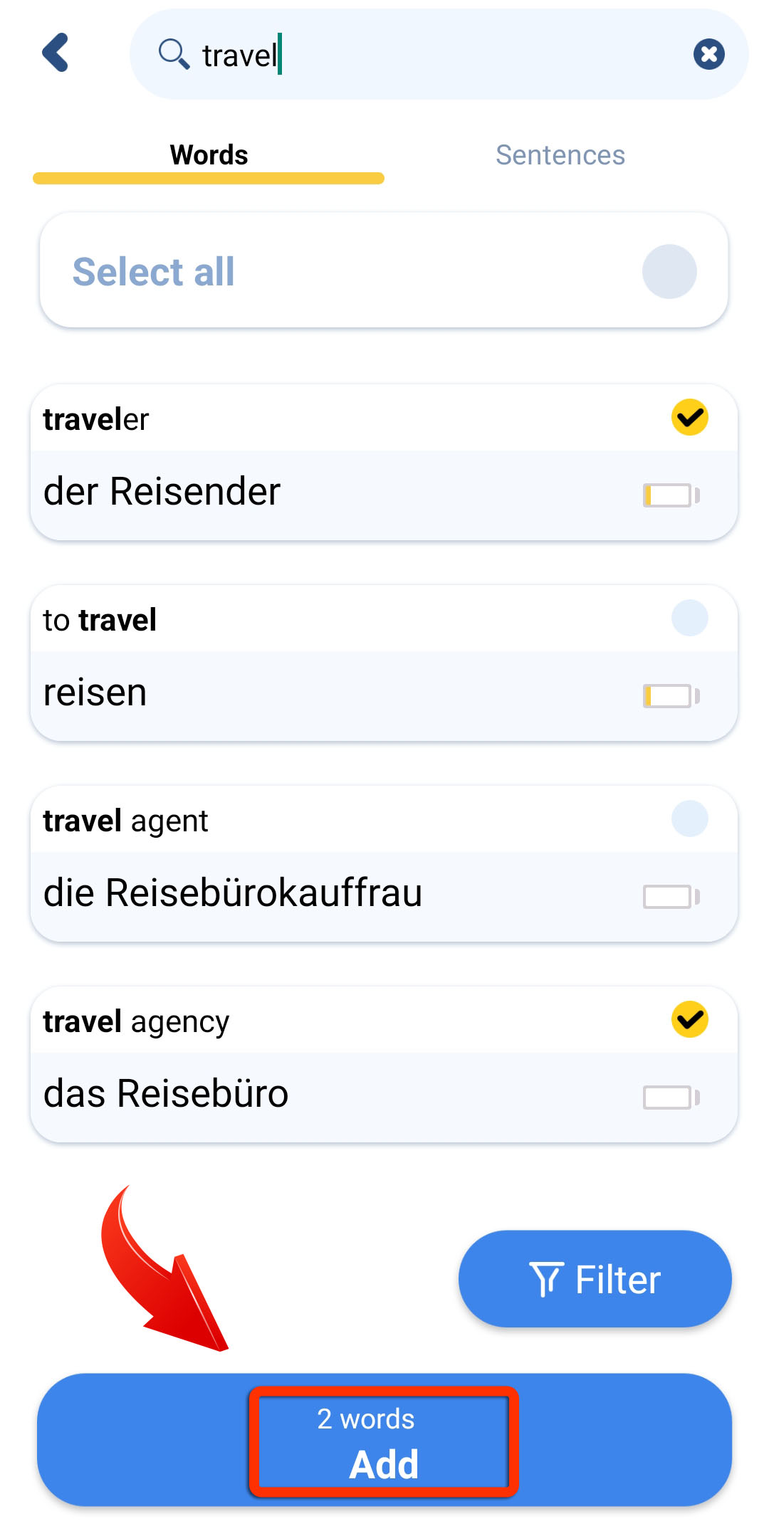Image resolution: width=769 pixels, height=1526 pixels.
Task: Add the 2 selected words
Action: (384, 1440)
